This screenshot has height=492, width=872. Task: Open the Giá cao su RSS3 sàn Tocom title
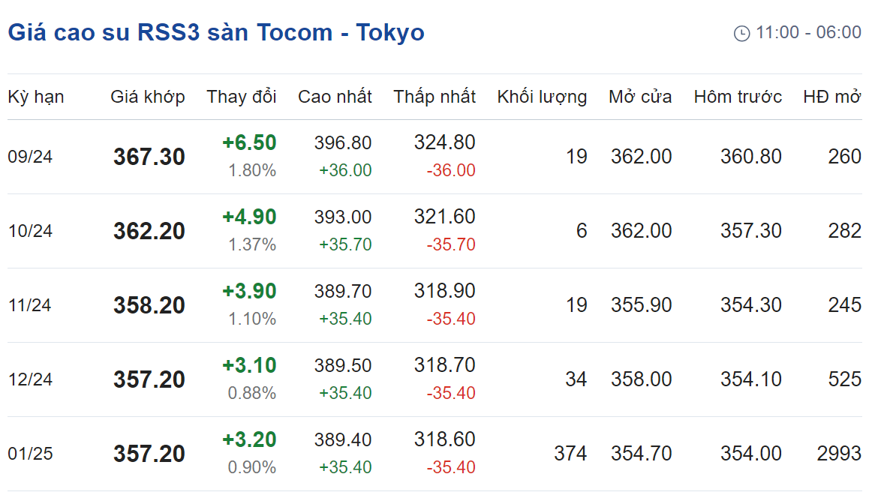point(216,33)
